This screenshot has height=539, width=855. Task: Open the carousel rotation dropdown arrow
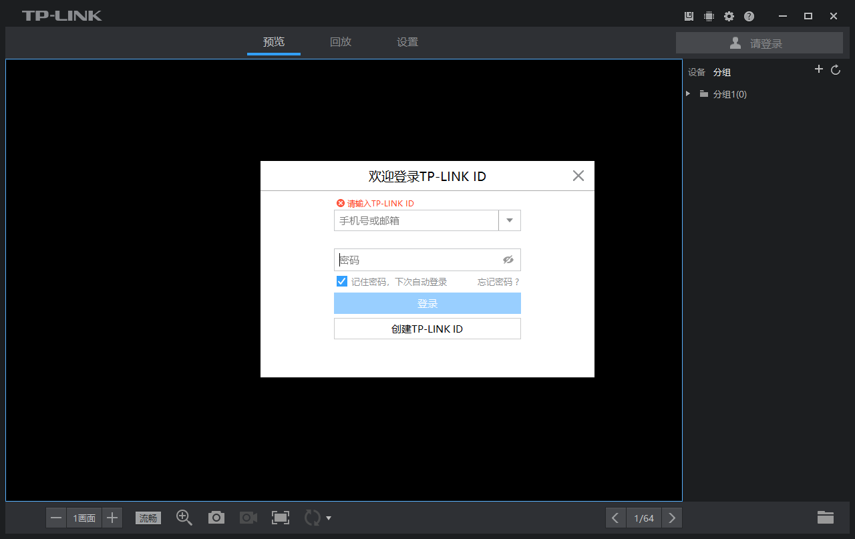pos(329,517)
